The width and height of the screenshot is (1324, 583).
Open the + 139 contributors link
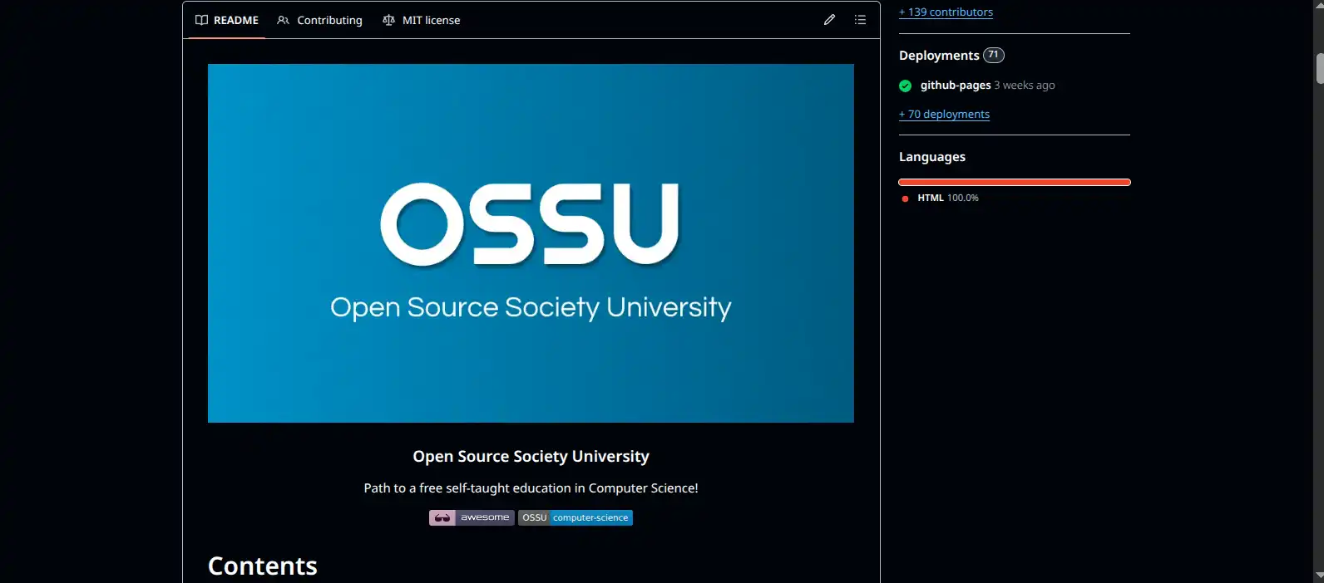click(946, 12)
